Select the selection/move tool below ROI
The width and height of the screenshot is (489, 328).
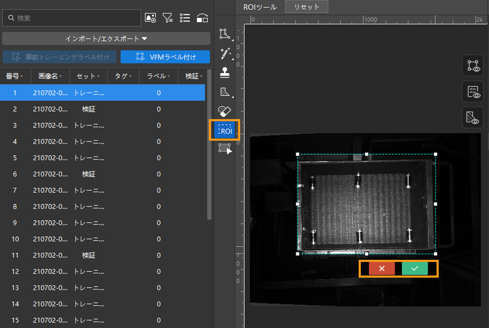(x=225, y=149)
